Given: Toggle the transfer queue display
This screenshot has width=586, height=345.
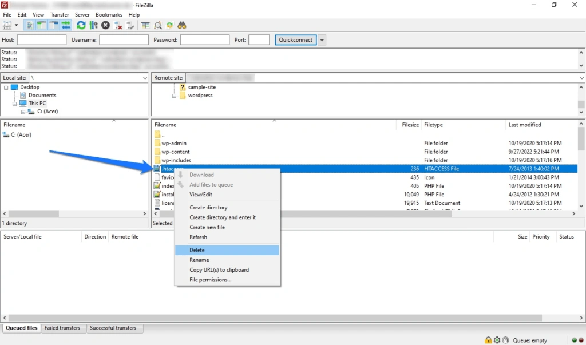Looking at the screenshot, I should [x=66, y=25].
